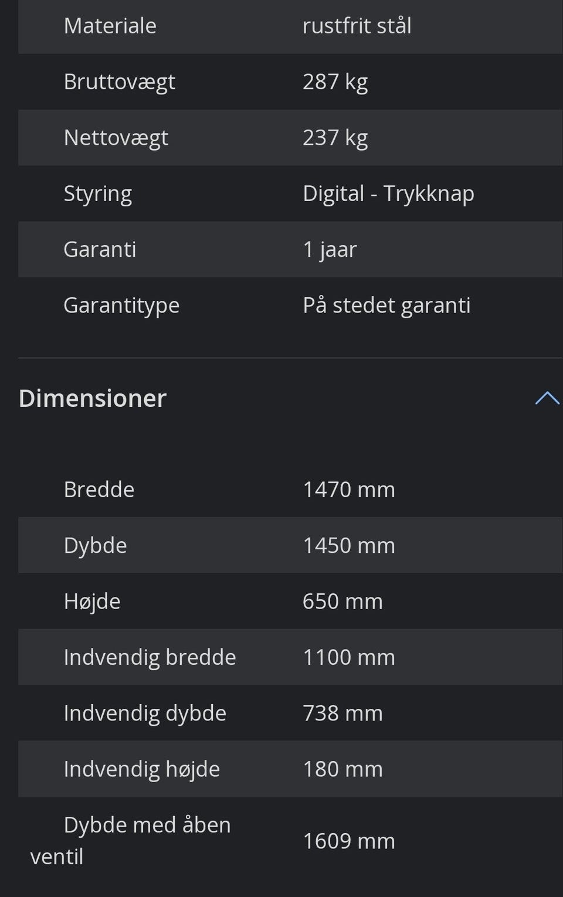Click the Bredde 1470 mm value

(349, 490)
